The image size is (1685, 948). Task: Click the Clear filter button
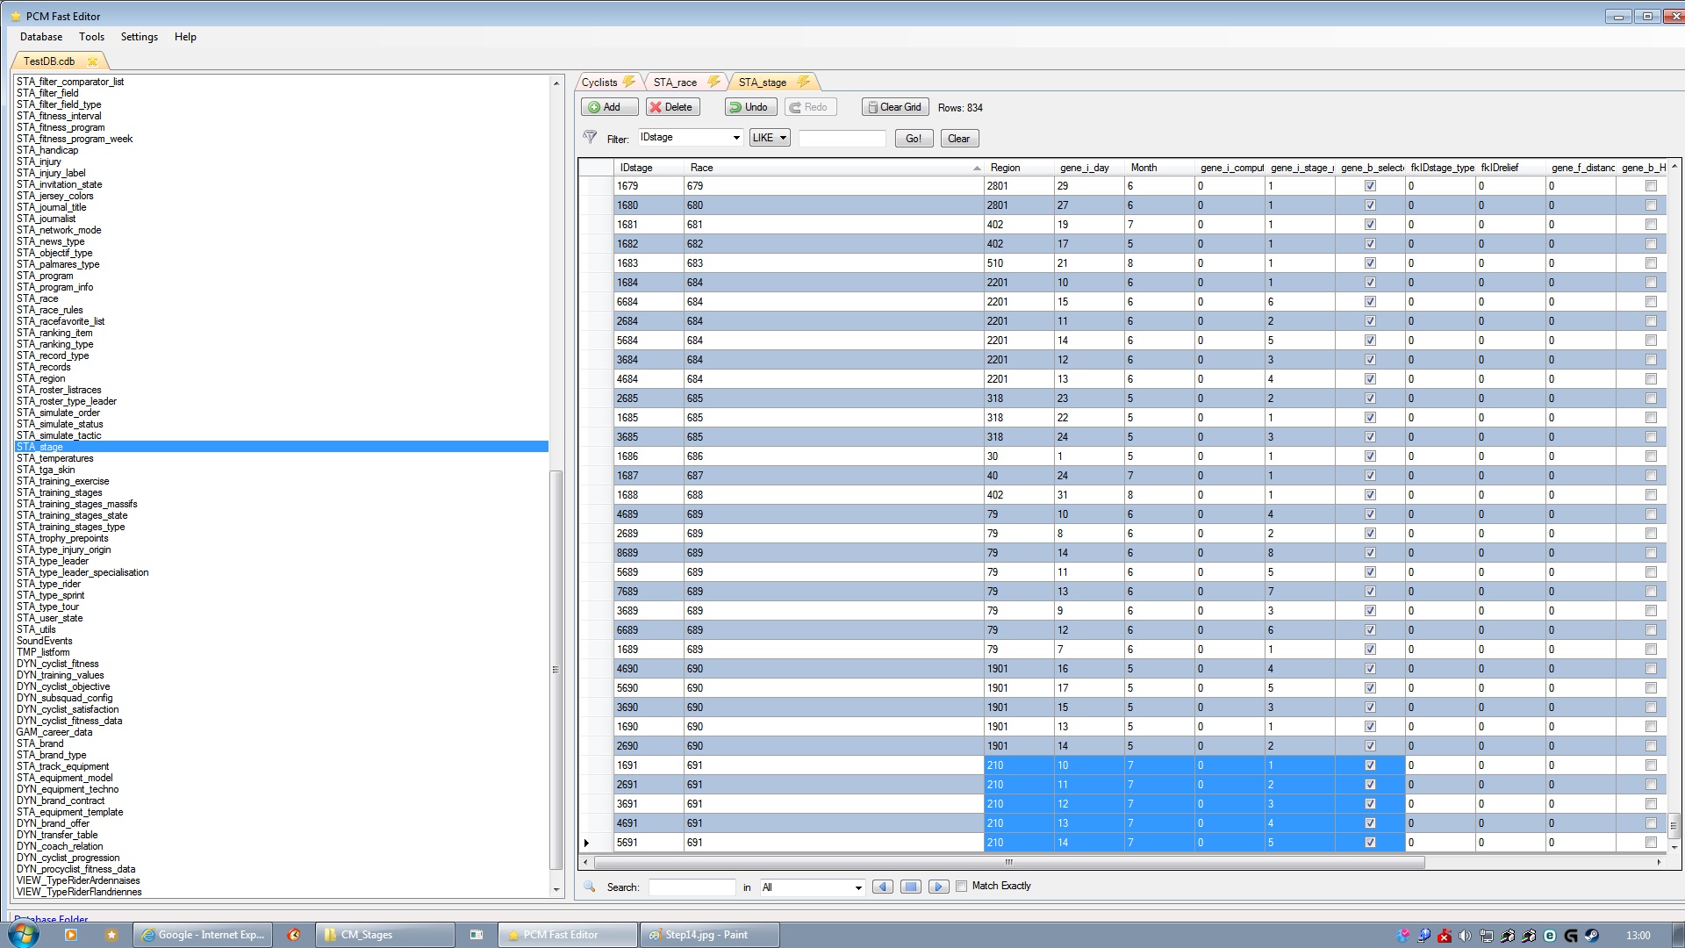coord(958,138)
